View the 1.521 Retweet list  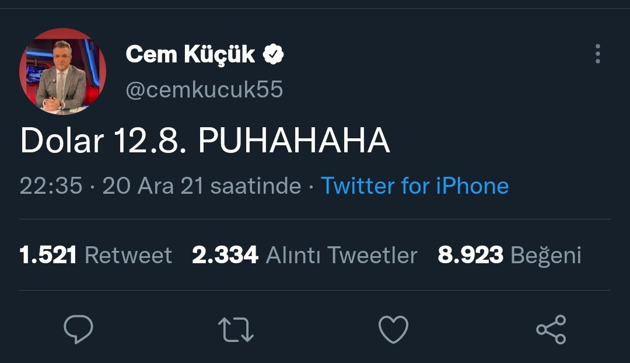96,255
